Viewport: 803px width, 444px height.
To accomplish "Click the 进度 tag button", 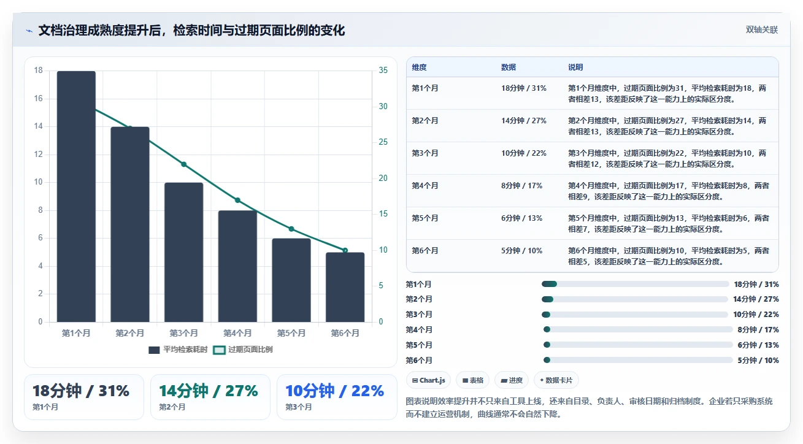I will point(512,380).
